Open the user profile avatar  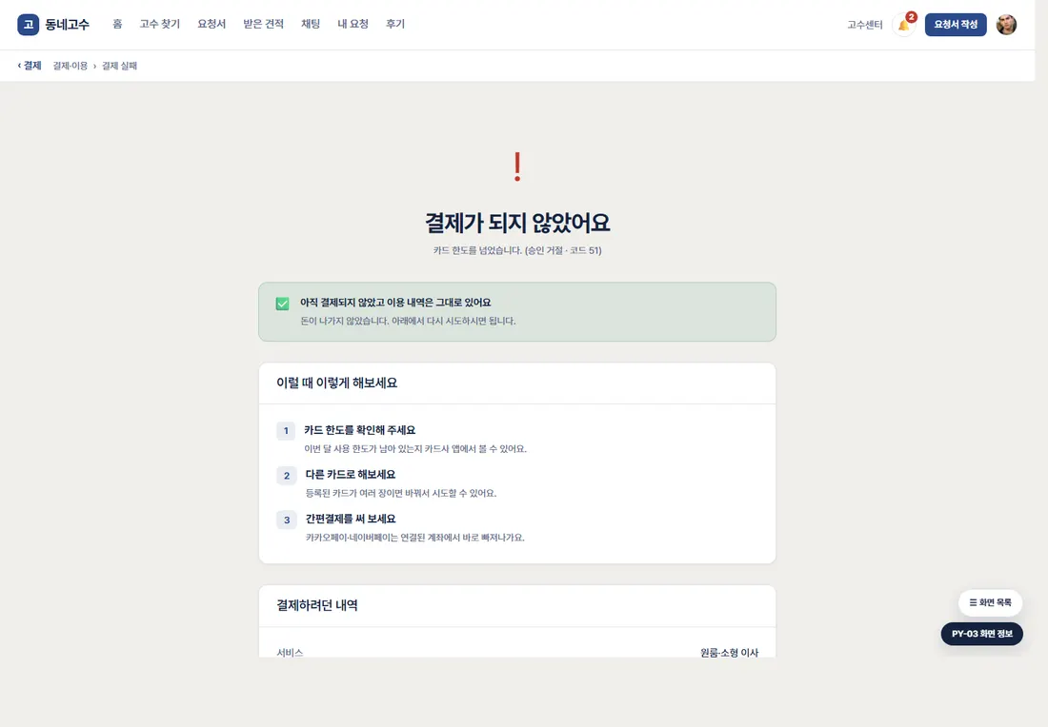[1006, 25]
